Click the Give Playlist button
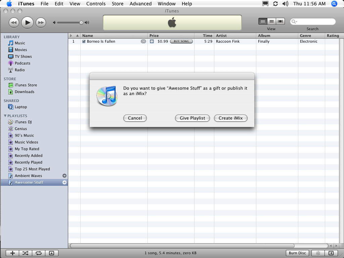Viewport: 344px width, 258px height. click(192, 118)
